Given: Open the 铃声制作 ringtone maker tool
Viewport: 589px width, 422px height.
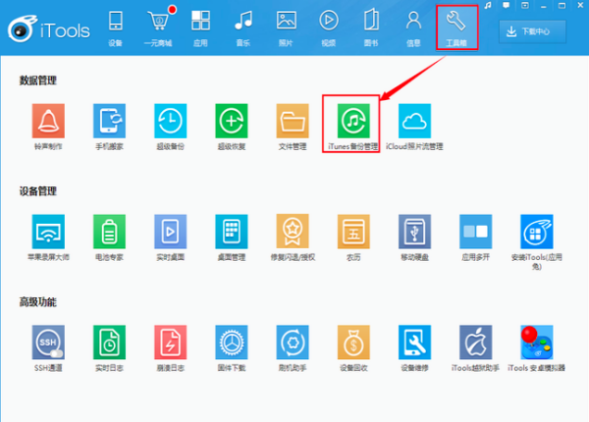Looking at the screenshot, I should click(x=48, y=121).
